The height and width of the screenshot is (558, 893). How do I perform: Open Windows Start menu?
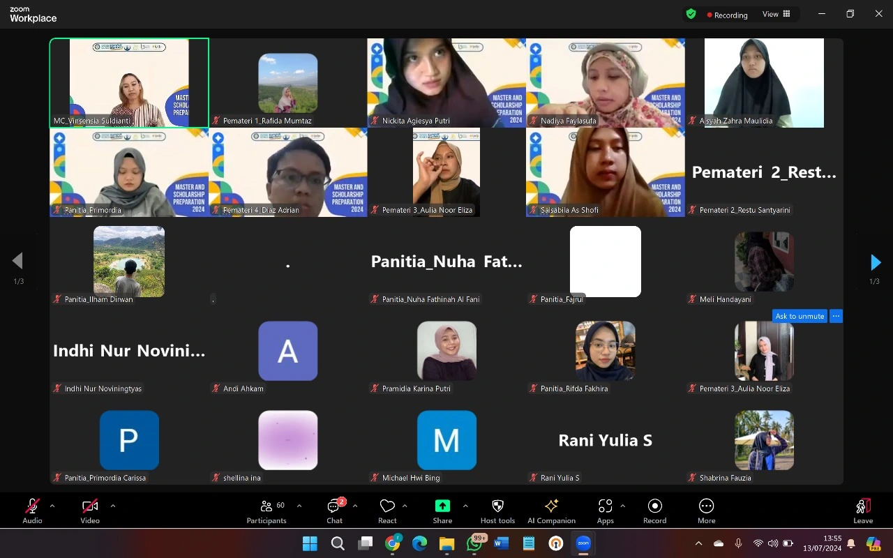310,543
